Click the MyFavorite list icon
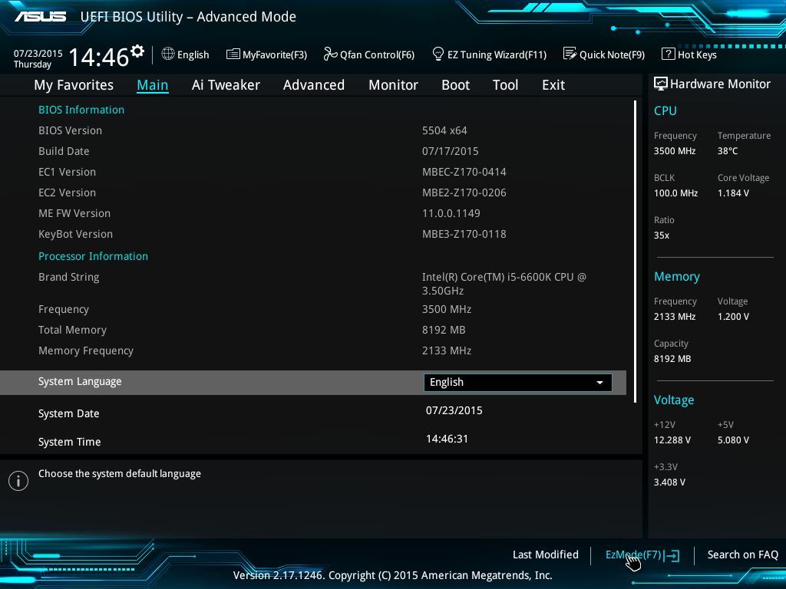The image size is (786, 589). (233, 54)
